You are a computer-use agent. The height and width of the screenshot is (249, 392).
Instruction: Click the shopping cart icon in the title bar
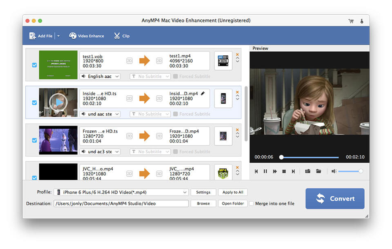click(351, 20)
